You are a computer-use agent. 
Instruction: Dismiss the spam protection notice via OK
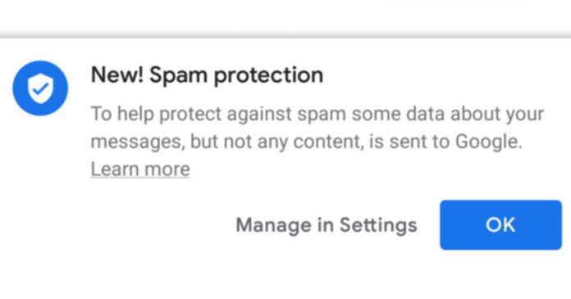(500, 224)
